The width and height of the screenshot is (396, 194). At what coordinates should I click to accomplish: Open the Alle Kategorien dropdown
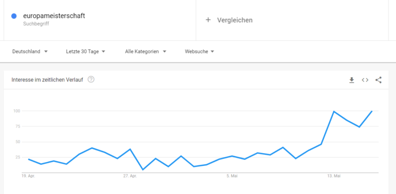click(x=146, y=52)
